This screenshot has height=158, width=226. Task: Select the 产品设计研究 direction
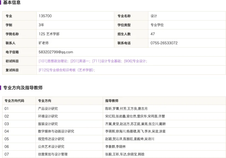[48, 109]
